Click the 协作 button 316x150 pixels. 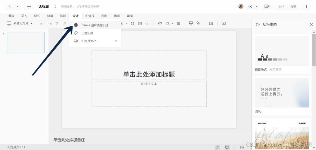[281, 6]
